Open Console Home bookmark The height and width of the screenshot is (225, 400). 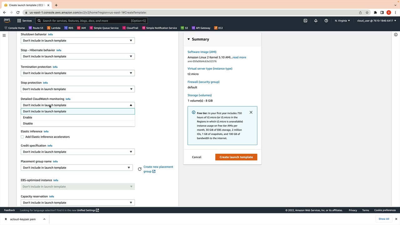[14, 28]
